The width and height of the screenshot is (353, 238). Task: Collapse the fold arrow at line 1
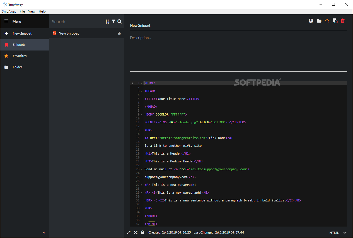142,83
